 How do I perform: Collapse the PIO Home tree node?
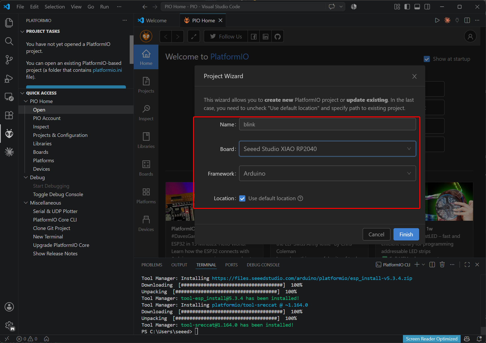click(x=26, y=101)
